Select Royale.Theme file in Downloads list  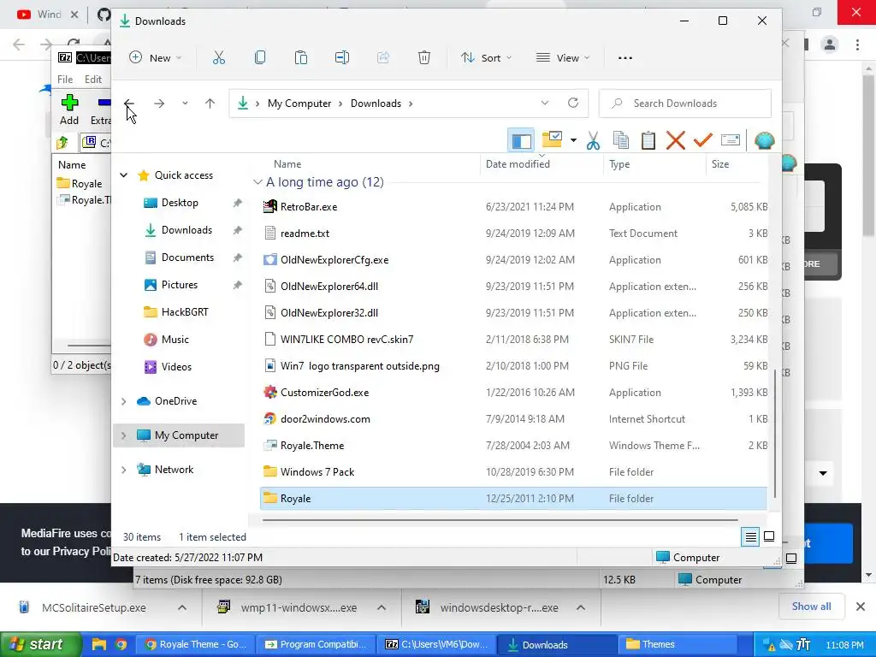click(x=513, y=446)
